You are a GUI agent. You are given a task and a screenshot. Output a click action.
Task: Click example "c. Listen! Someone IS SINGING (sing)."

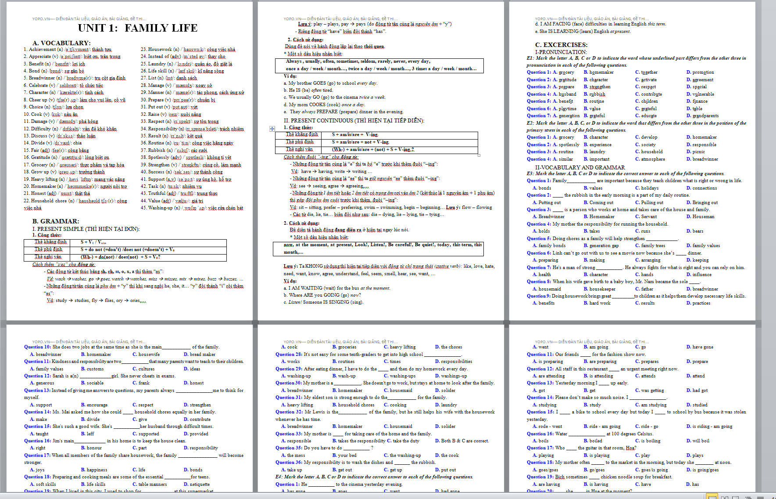(x=323, y=302)
